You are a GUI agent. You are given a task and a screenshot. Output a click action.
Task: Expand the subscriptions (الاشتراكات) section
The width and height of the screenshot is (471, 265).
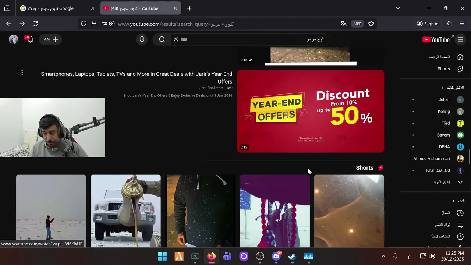[452, 88]
